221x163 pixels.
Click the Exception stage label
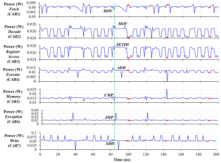[x=14, y=117]
